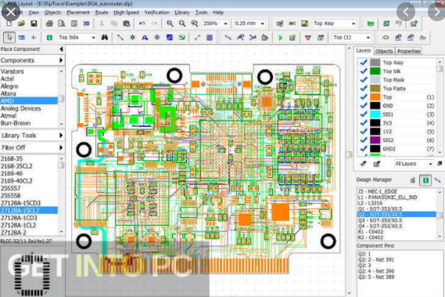Open the Route menu
Screen dimensions: 445x297
[102, 13]
